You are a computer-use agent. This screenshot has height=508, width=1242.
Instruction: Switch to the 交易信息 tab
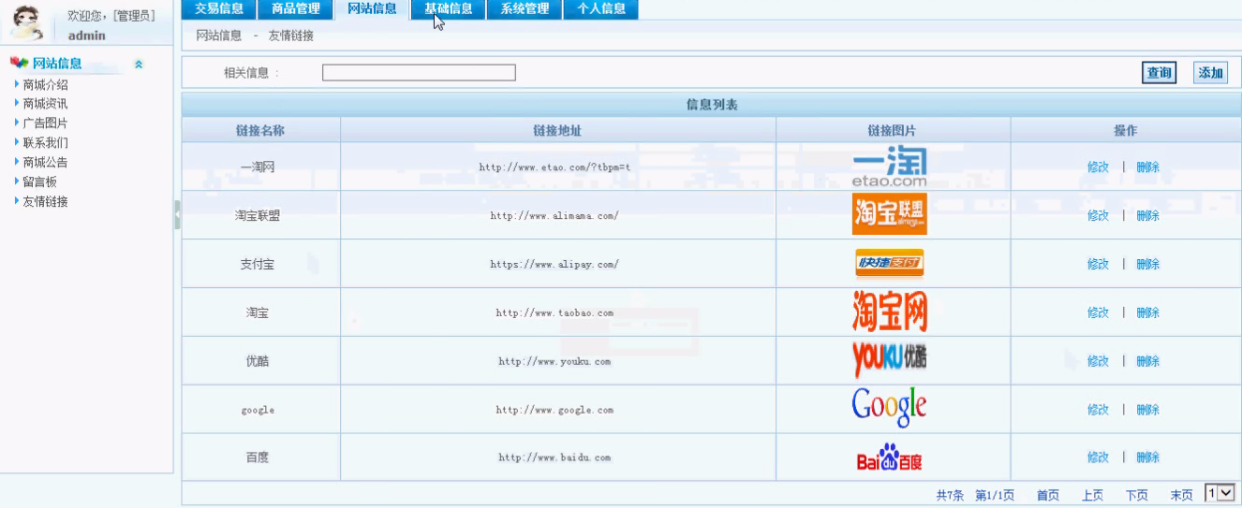(x=218, y=9)
